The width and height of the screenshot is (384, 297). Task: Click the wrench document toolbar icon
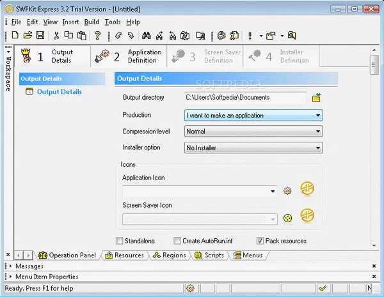click(x=234, y=36)
